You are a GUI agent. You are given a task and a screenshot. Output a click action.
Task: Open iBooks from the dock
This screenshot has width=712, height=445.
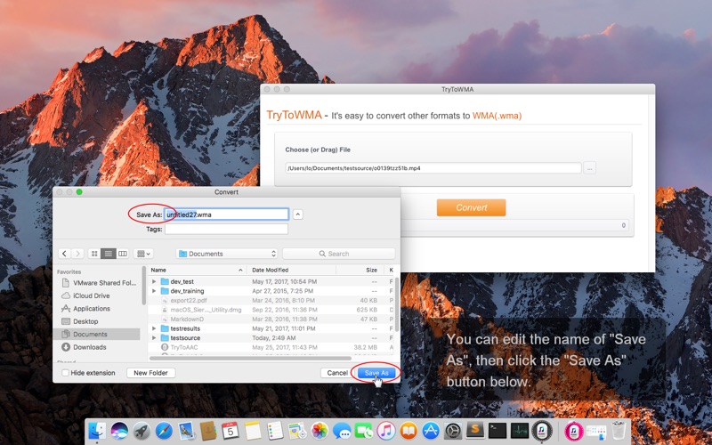[x=409, y=431]
